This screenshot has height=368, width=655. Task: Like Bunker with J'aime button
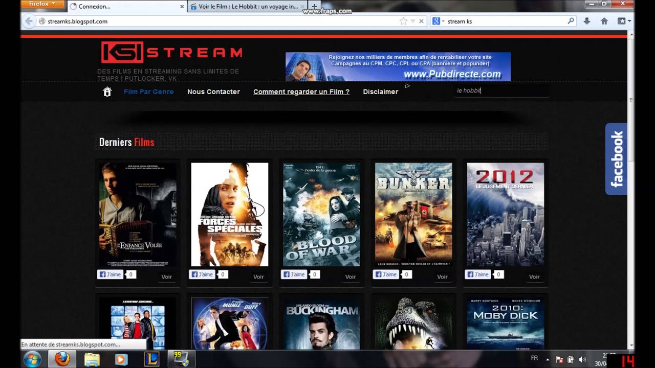tap(386, 274)
